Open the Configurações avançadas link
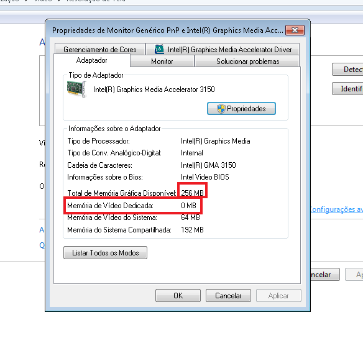The image size is (363, 348). coord(337,209)
